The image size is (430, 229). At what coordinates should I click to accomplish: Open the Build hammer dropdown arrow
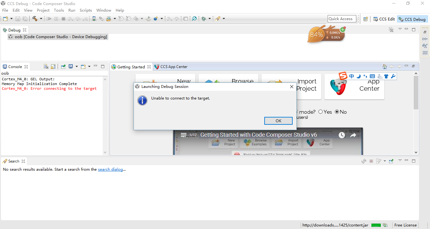tap(41, 19)
